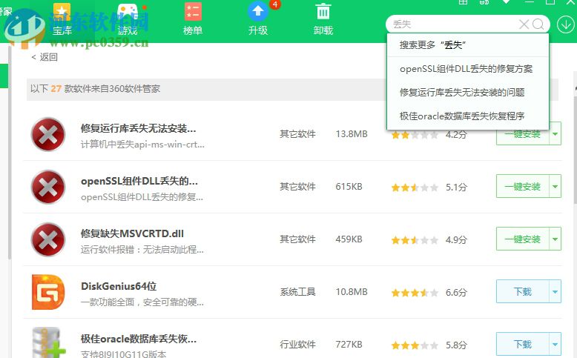Click the 极佳oracle数据库 database icon

pos(48,342)
